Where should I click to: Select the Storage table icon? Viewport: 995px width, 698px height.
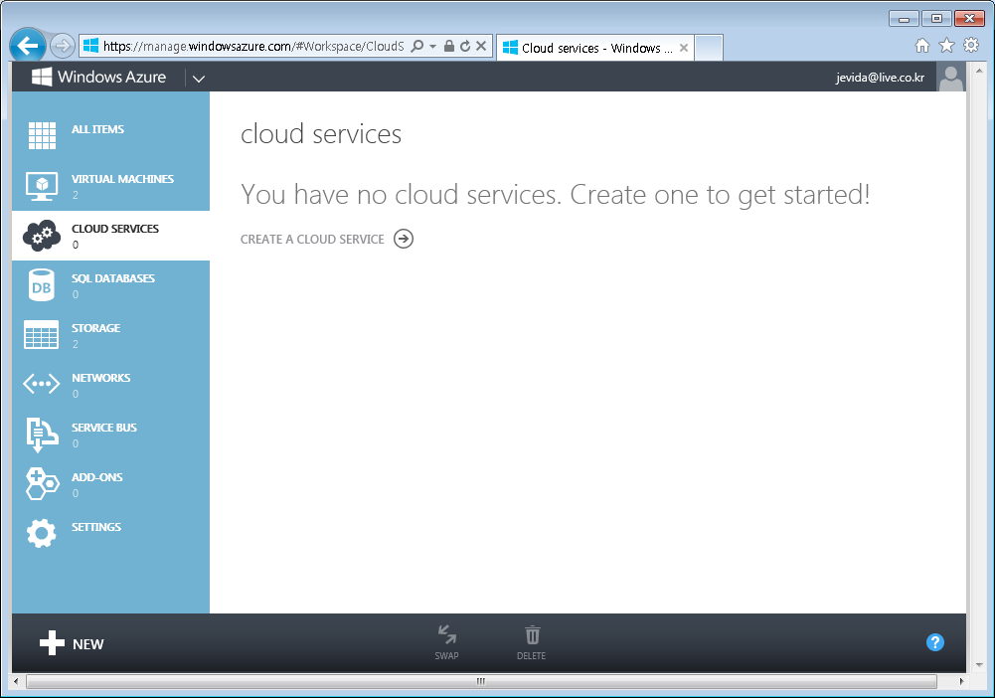pyautogui.click(x=41, y=335)
